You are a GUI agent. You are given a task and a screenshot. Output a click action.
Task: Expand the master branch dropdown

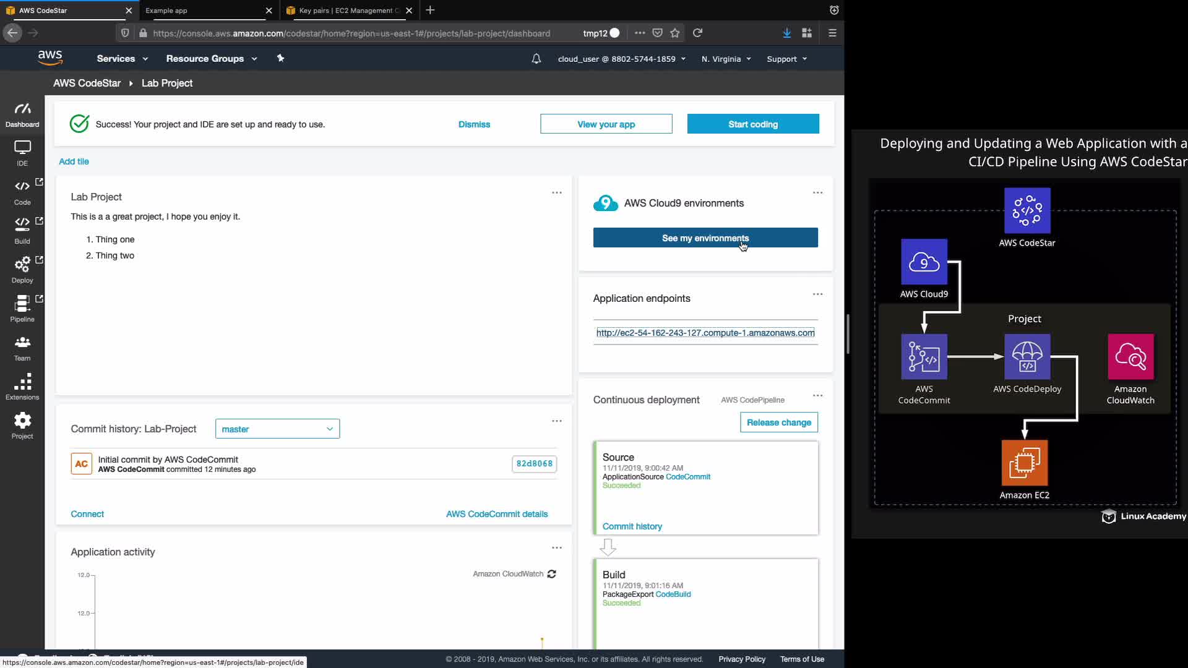click(x=277, y=429)
